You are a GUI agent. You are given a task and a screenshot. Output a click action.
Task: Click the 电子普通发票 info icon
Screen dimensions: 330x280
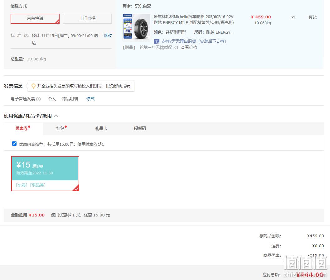click(38, 99)
